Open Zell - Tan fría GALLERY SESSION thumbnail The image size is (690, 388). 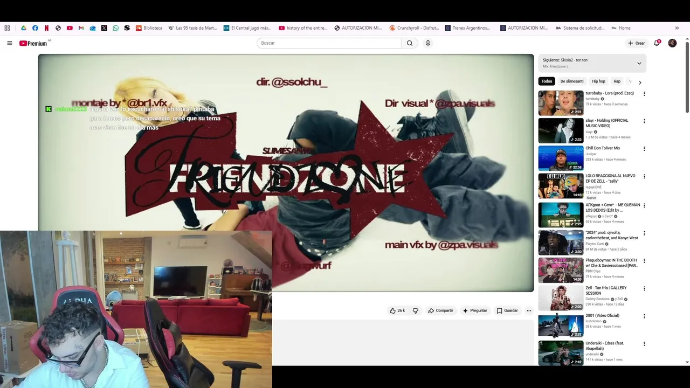tap(561, 297)
